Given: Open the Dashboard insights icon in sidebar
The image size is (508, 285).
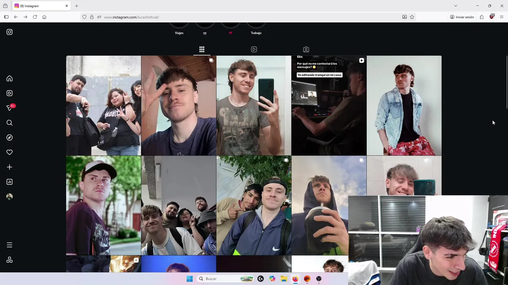Looking at the screenshot, I should pyautogui.click(x=10, y=182).
